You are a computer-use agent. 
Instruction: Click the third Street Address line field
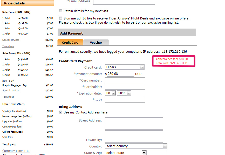point(134,133)
